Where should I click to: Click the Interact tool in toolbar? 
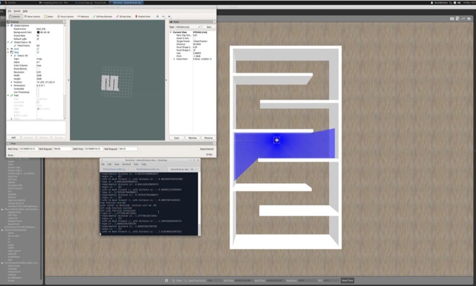(15, 16)
